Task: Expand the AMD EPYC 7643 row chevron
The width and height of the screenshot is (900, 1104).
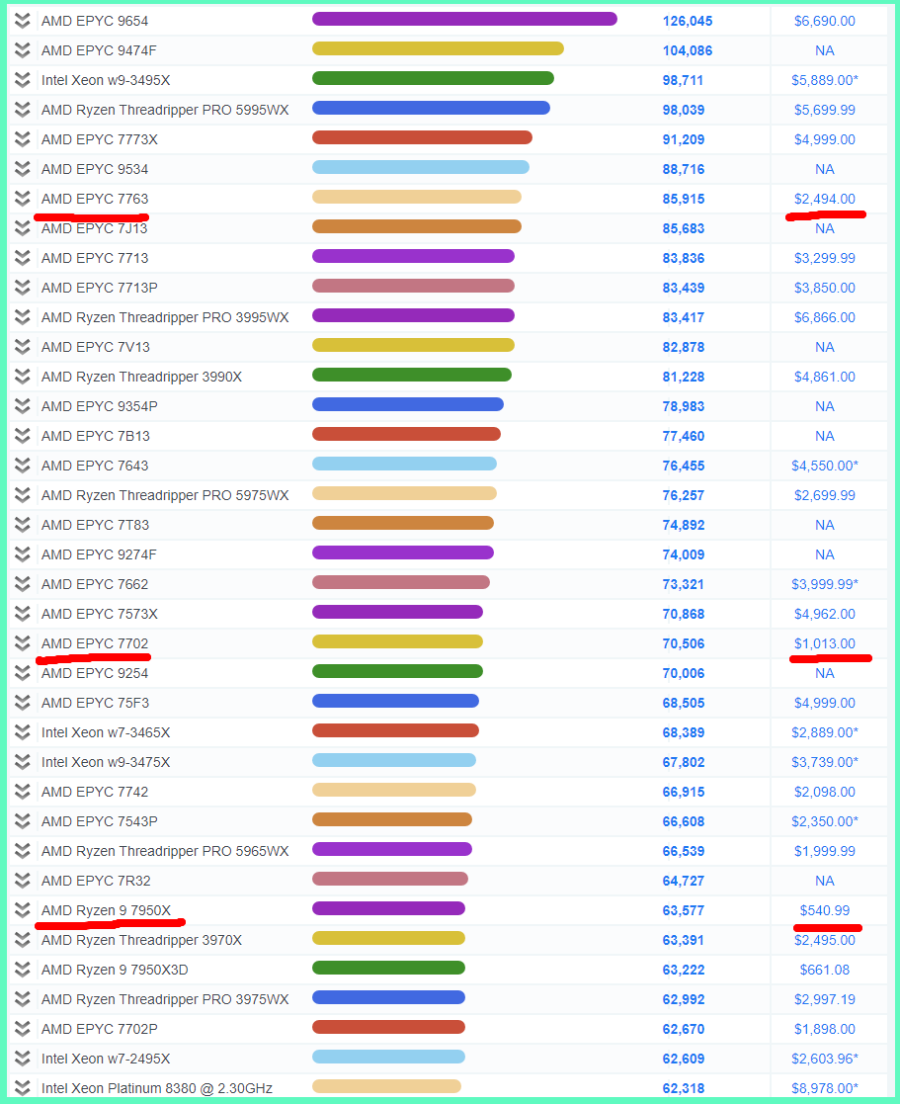Action: point(23,466)
